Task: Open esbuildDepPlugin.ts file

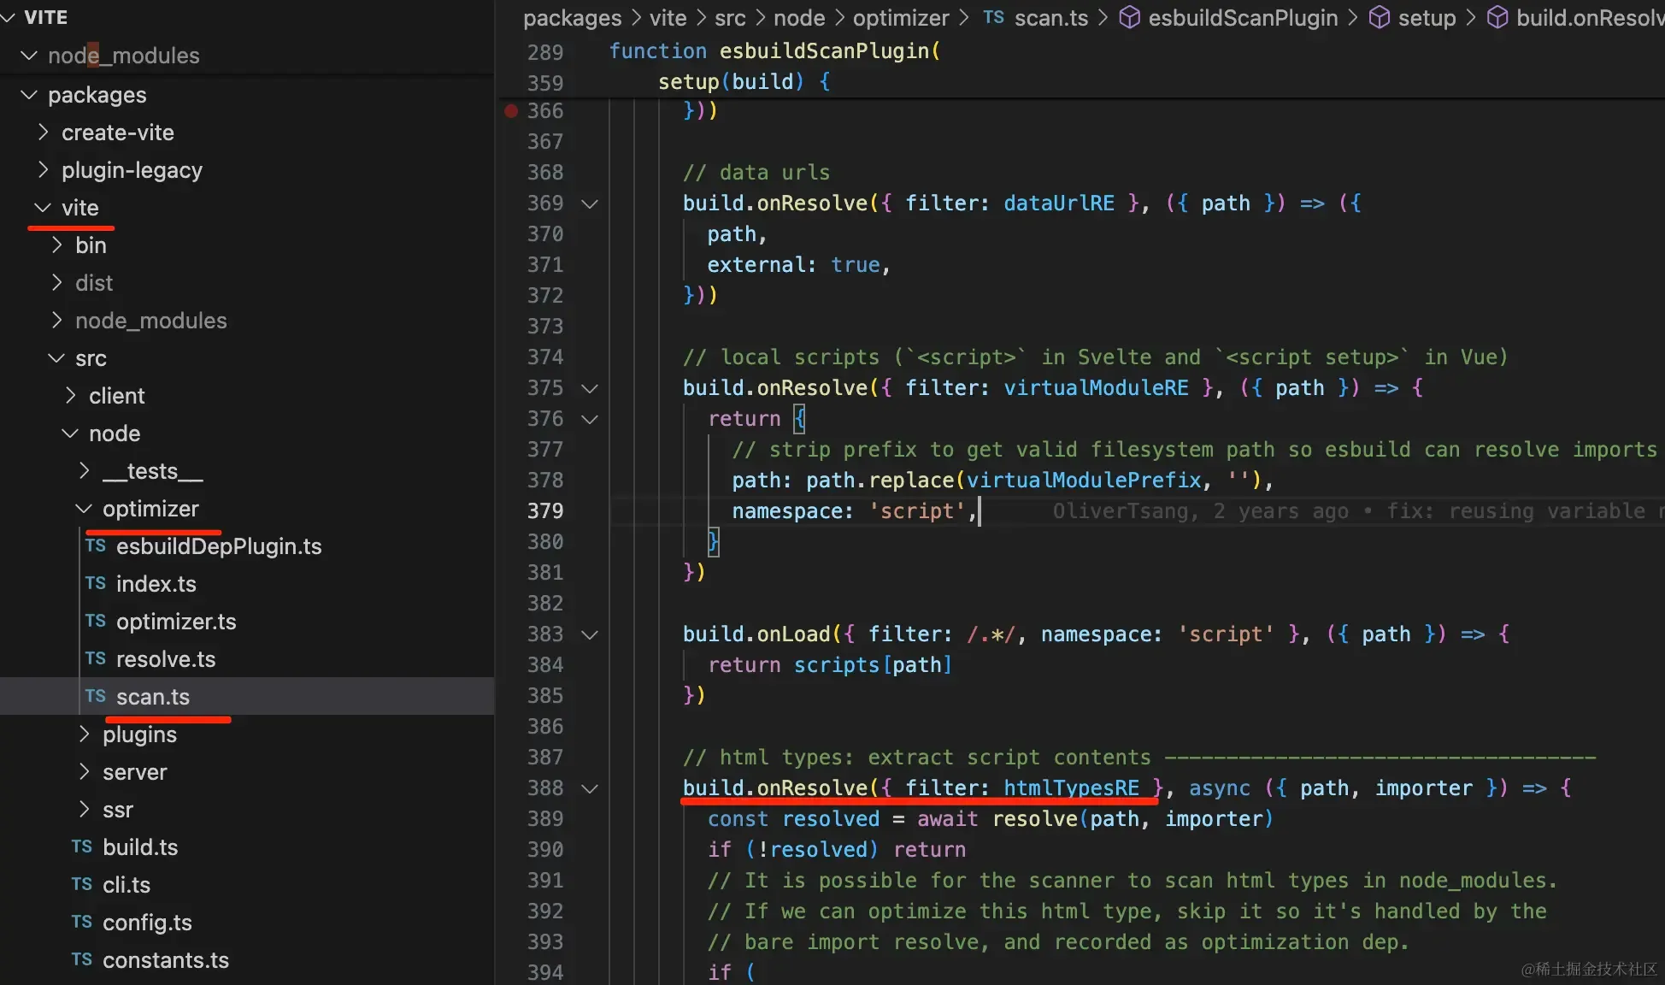Action: click(219, 546)
